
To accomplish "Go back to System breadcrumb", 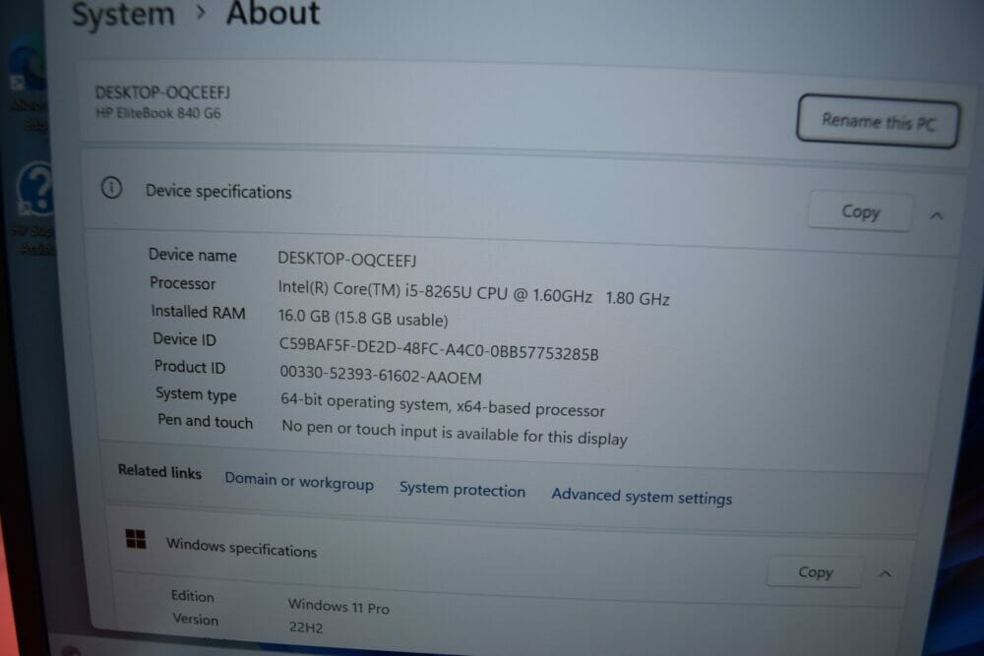I will pyautogui.click(x=123, y=14).
